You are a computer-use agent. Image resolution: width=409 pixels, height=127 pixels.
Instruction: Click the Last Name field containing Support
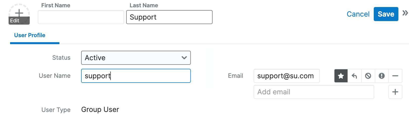click(169, 17)
